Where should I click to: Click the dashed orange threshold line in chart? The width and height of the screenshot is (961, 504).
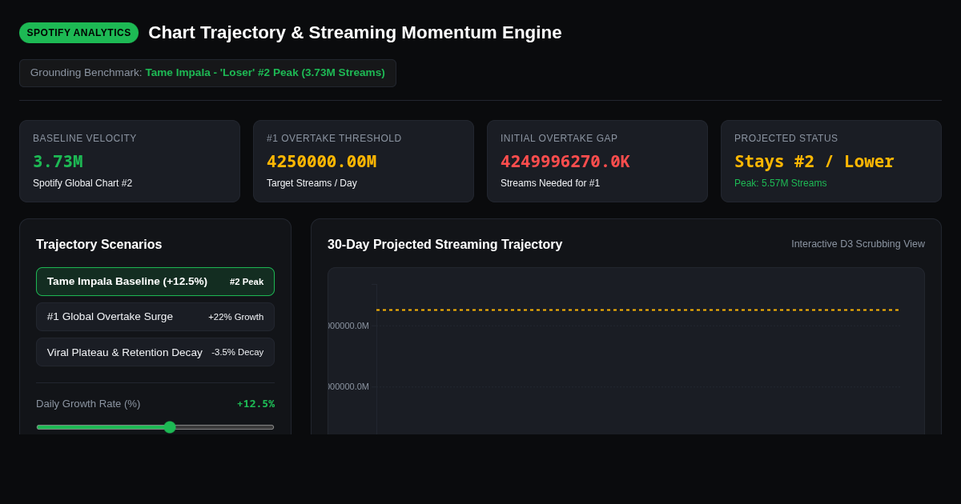click(637, 310)
